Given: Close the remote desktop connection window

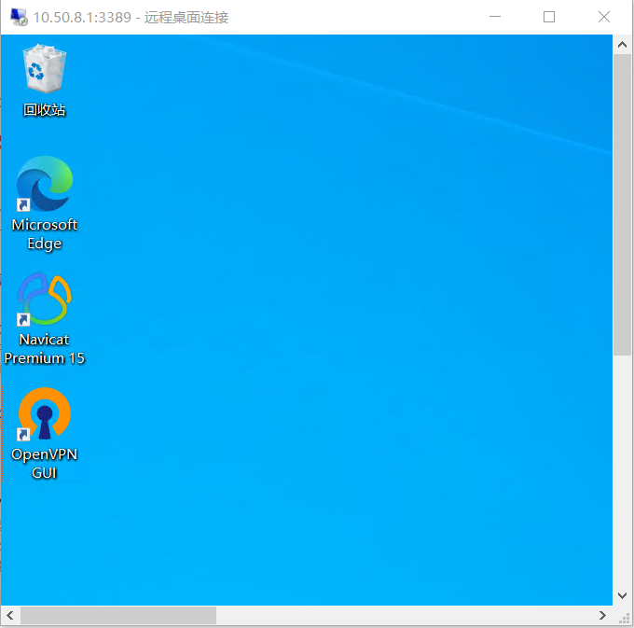Looking at the screenshot, I should click(x=604, y=17).
